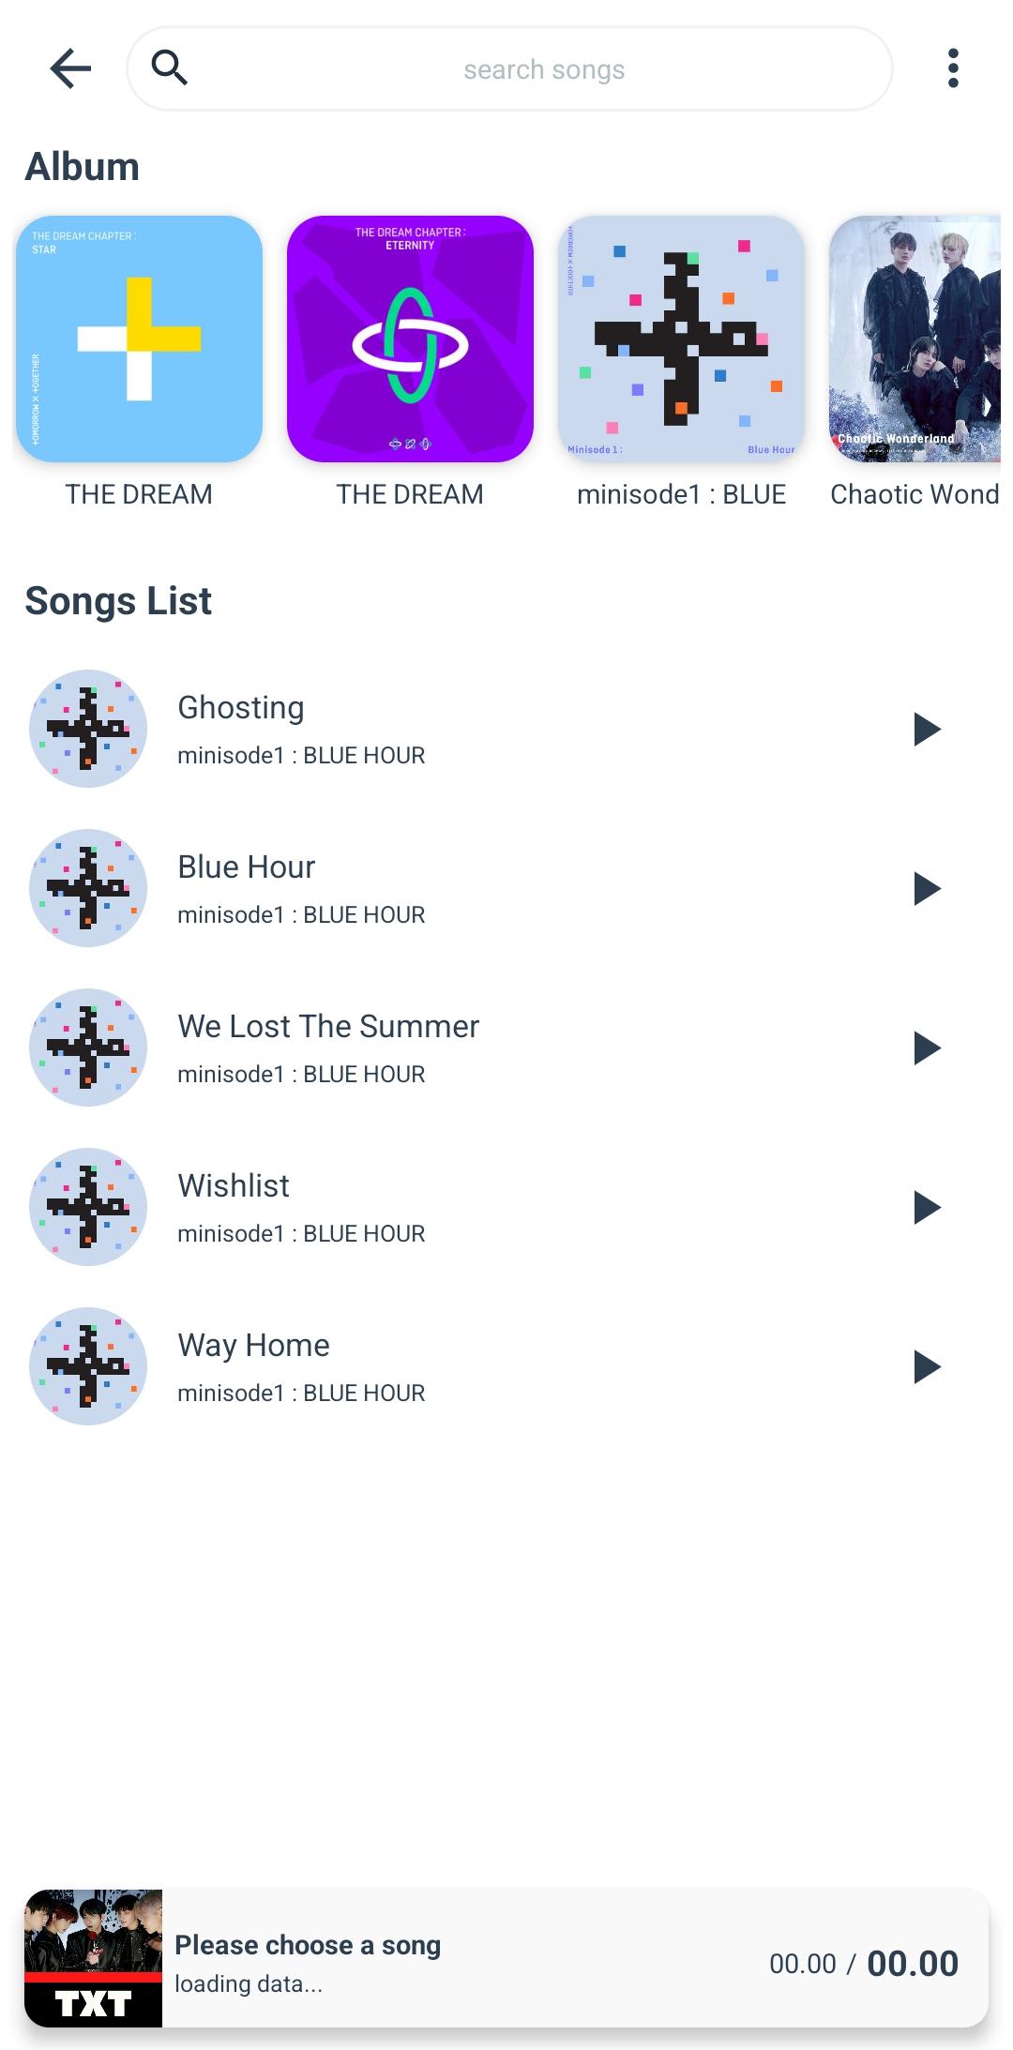The height and width of the screenshot is (2050, 1013).
Task: Tap the Please choose a song bar
Action: tap(506, 1958)
